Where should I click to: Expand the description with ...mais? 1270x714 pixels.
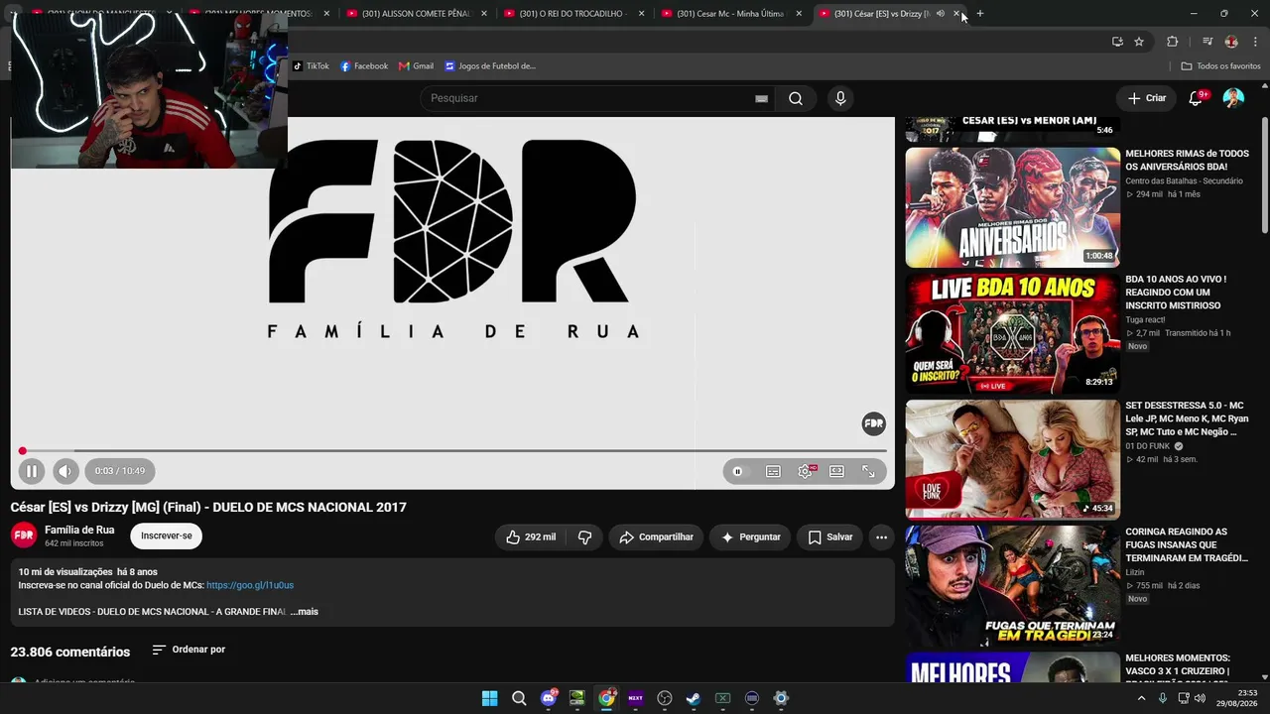[305, 612]
